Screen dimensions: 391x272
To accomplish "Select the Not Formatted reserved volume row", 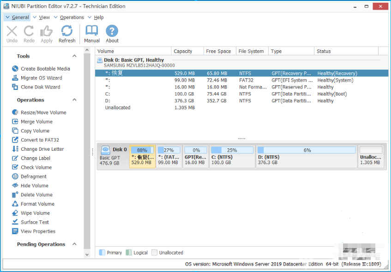I will [x=241, y=87].
